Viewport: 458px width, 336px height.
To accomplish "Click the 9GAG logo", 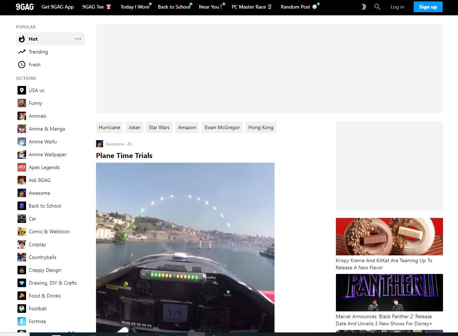I will point(25,7).
